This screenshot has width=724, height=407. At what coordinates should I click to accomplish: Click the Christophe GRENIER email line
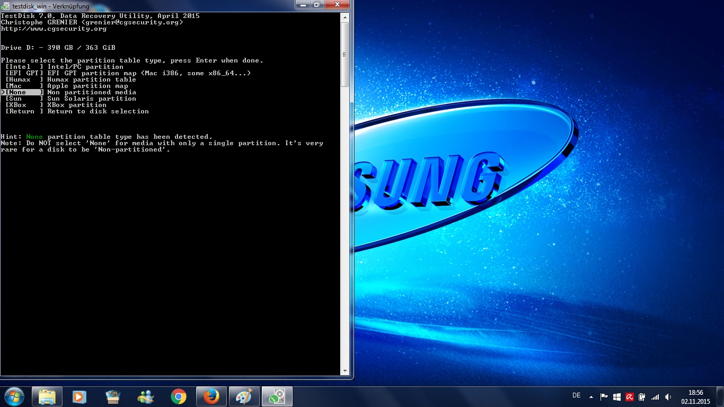[x=92, y=22]
